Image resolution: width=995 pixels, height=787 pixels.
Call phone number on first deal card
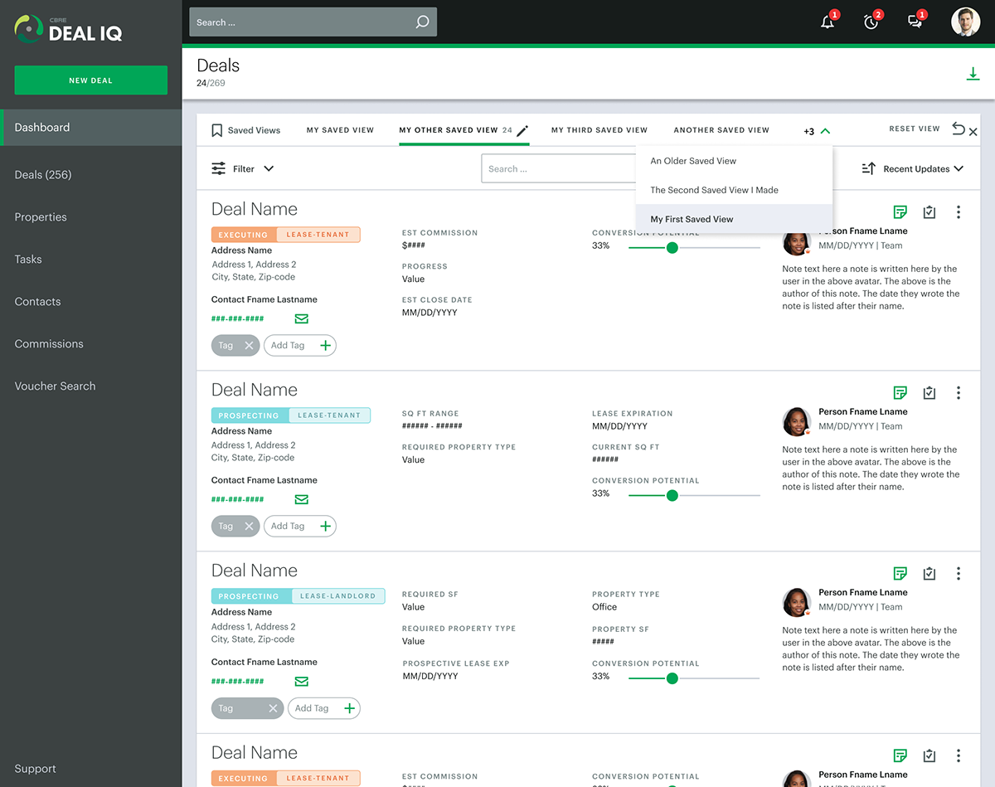(x=238, y=318)
